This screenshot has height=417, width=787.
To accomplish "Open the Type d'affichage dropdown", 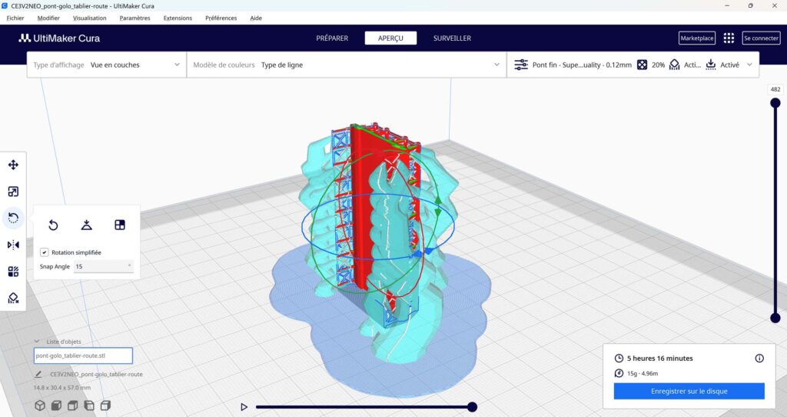I will [107, 65].
